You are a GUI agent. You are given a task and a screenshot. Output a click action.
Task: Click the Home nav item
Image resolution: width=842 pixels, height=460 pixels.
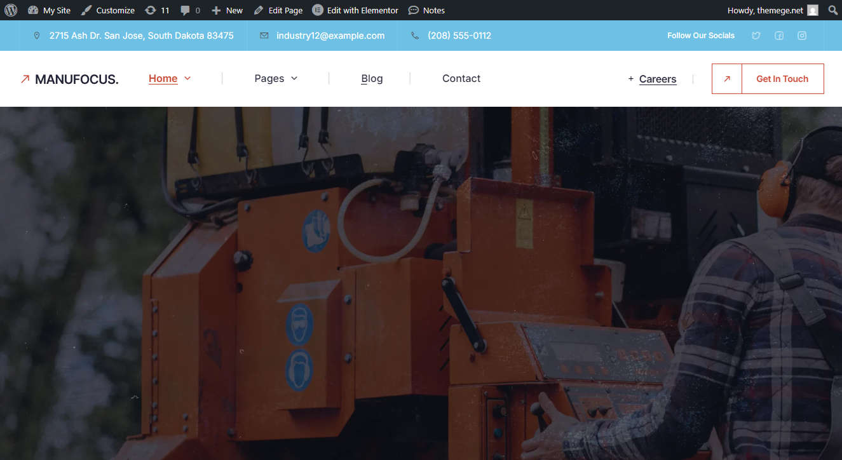(x=163, y=78)
